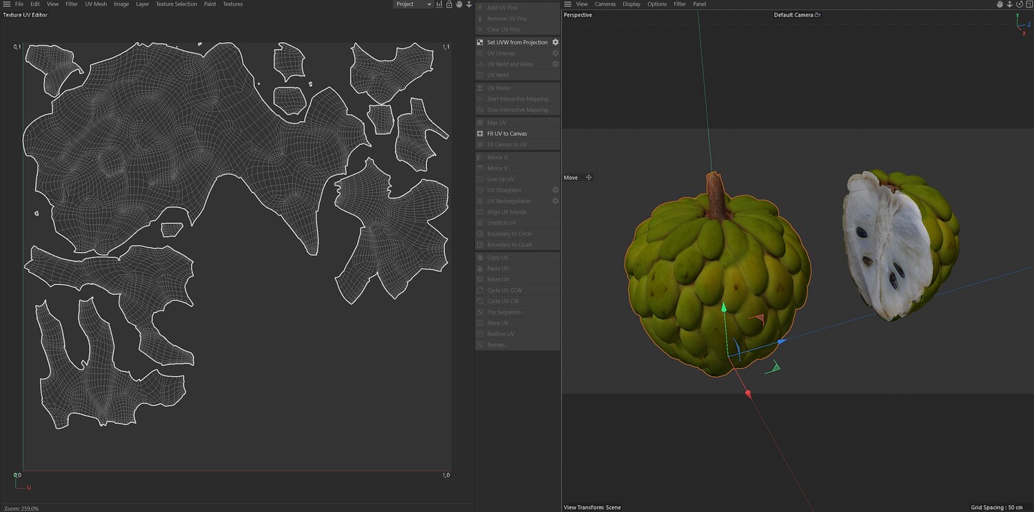The image size is (1034, 512).
Task: Select the cut-open fruit half model
Action: (900, 245)
